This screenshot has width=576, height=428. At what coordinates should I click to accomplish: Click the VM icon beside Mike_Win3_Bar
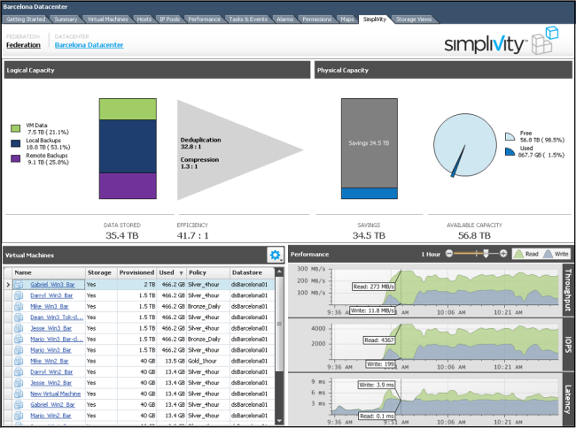[x=19, y=306]
